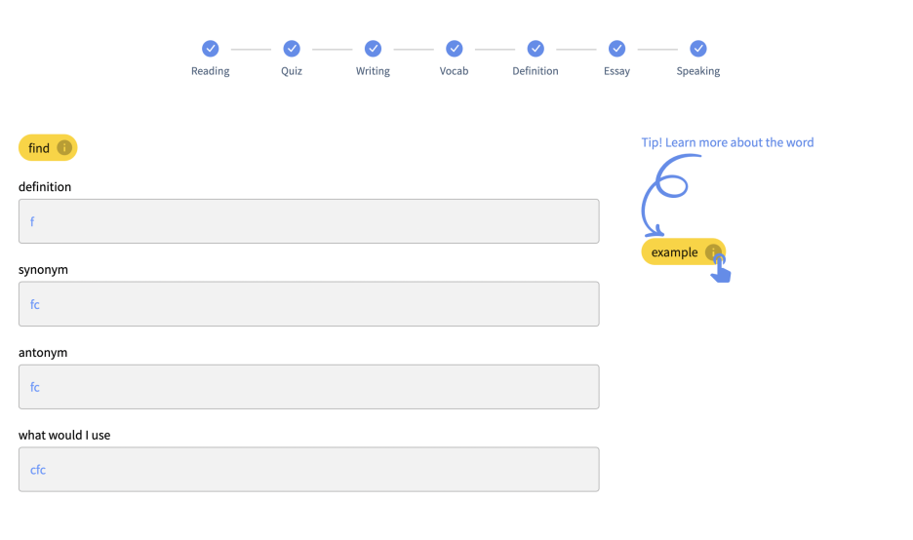Focus the what would I use field

point(308,470)
